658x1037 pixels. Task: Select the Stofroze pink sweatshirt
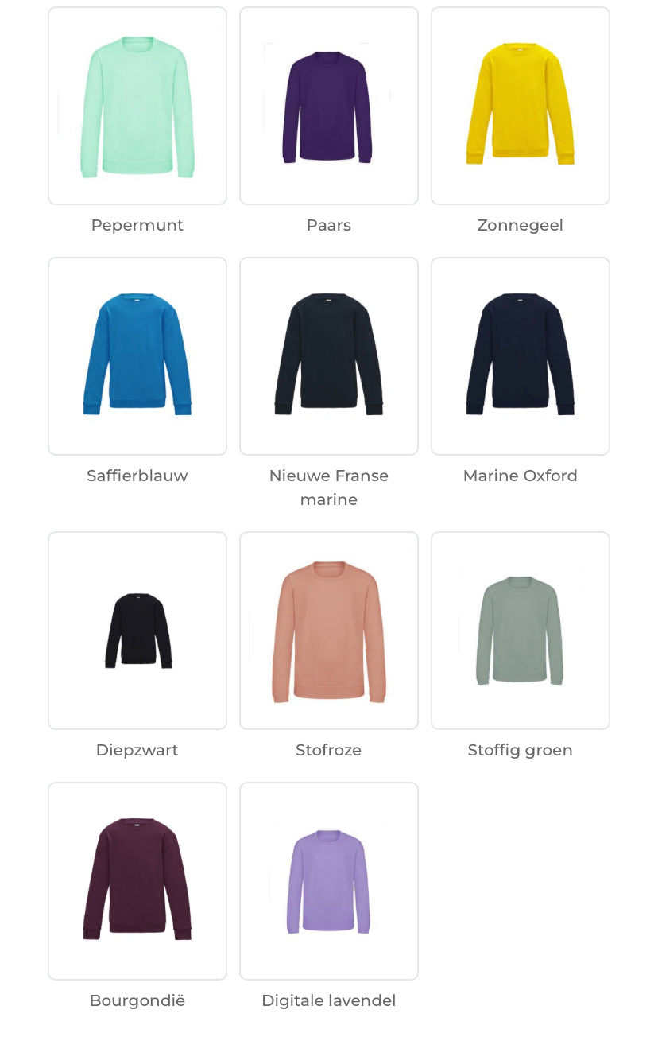(x=329, y=631)
